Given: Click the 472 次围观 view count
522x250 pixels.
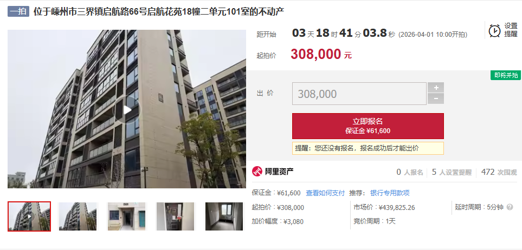Looking at the screenshot, I should 499,172.
